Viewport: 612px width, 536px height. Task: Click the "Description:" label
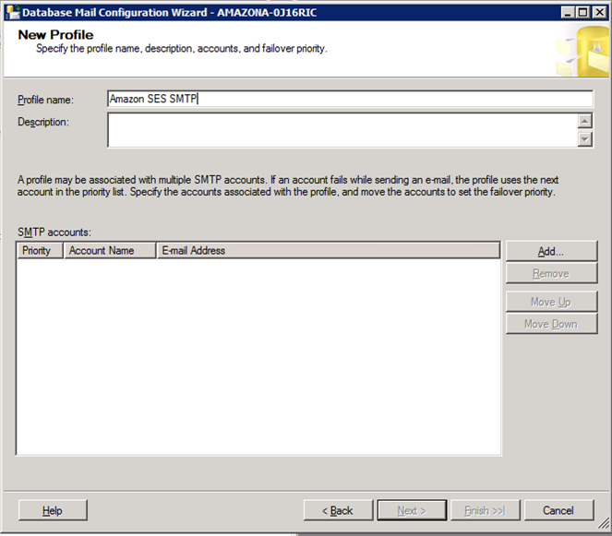[43, 122]
